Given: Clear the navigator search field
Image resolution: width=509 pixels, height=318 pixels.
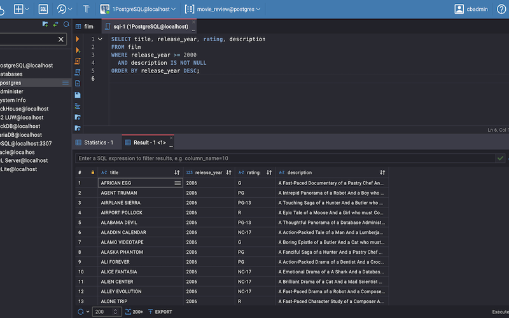Looking at the screenshot, I should click(x=60, y=39).
